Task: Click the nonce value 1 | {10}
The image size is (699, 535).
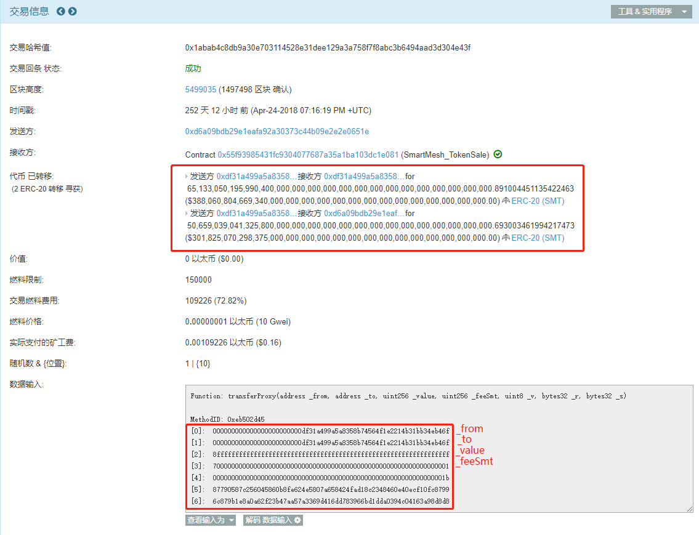Action: 198,363
